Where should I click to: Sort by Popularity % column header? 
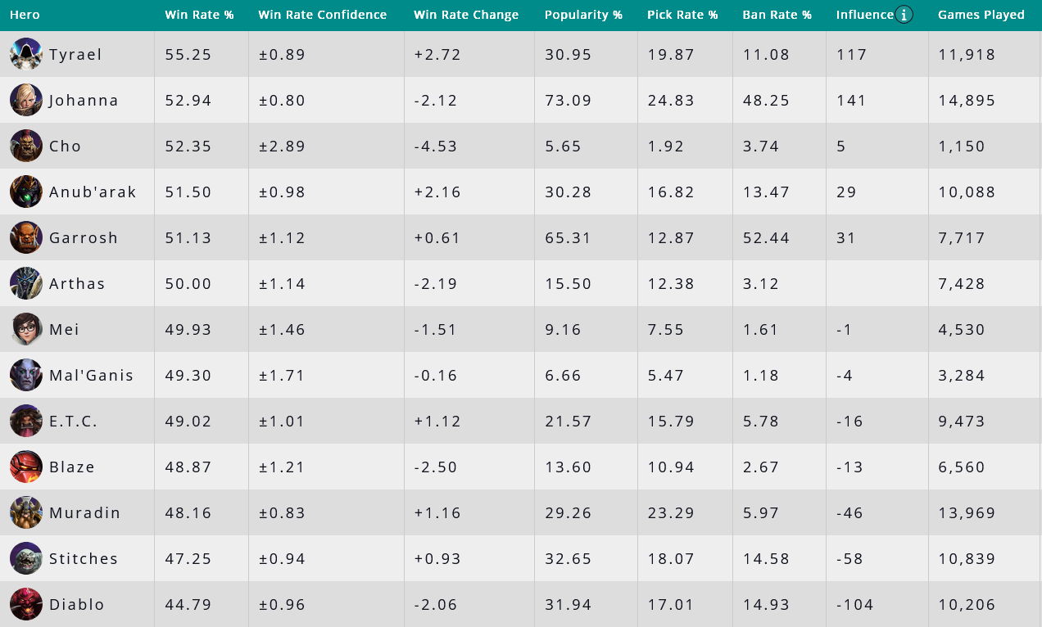(583, 15)
